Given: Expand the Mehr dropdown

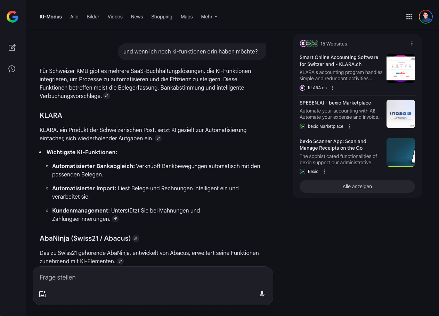Looking at the screenshot, I should pos(209,17).
